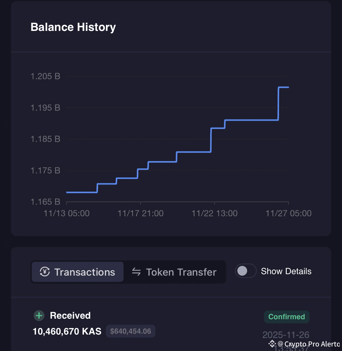Click the 2025-11-26 transaction date
Image resolution: width=342 pixels, height=351 pixels.
pyautogui.click(x=286, y=335)
